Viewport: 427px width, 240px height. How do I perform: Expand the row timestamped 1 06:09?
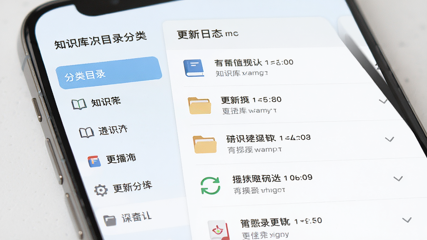[398, 179]
